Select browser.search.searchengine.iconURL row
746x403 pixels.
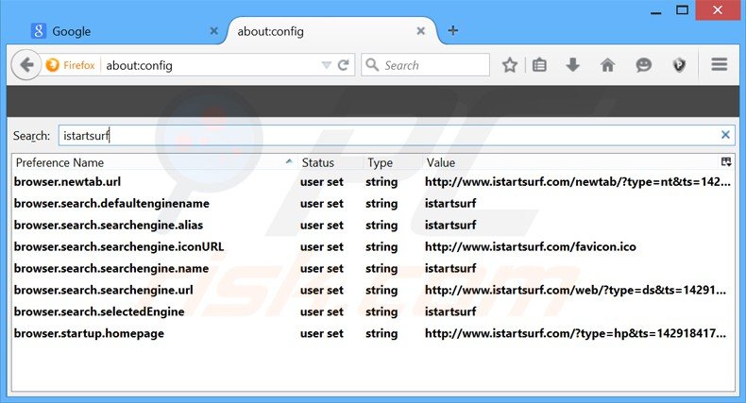[x=373, y=246]
